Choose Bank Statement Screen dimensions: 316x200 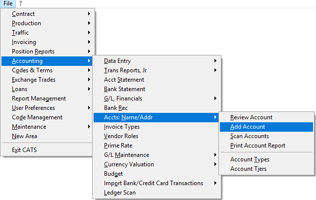click(x=157, y=89)
